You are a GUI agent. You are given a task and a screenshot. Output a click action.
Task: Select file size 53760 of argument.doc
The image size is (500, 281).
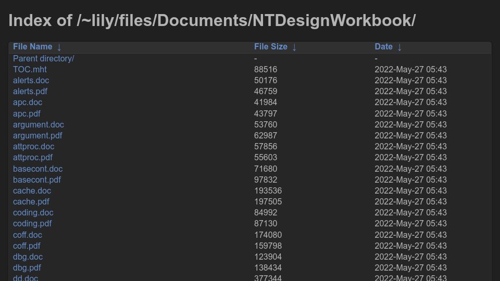[x=266, y=124]
